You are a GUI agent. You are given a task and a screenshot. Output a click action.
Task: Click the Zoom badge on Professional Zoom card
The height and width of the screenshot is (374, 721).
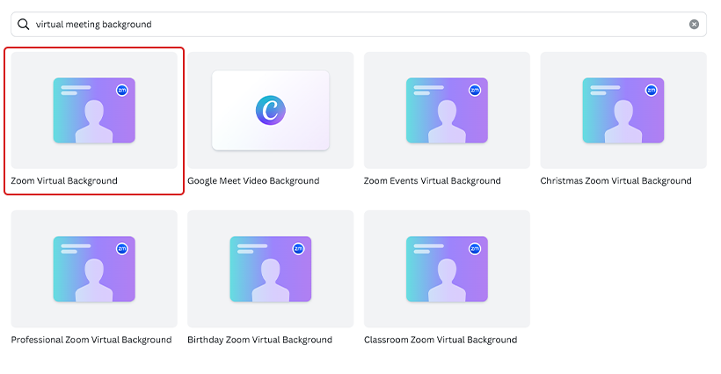(122, 249)
